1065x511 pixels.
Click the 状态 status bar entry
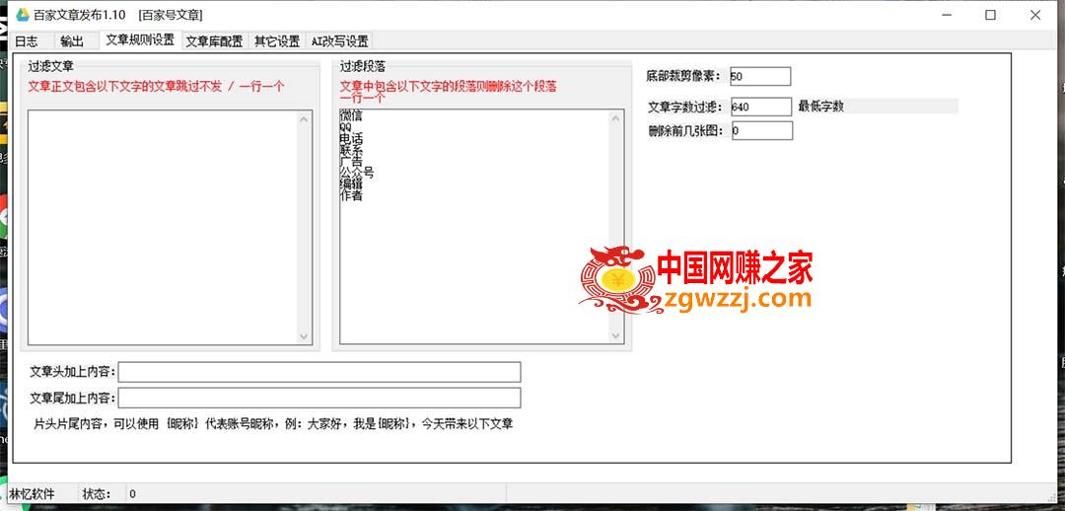[x=97, y=494]
